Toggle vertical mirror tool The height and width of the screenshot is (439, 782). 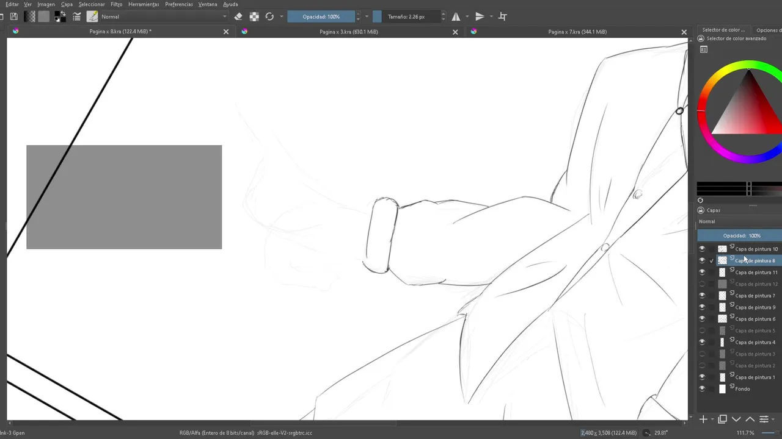480,16
